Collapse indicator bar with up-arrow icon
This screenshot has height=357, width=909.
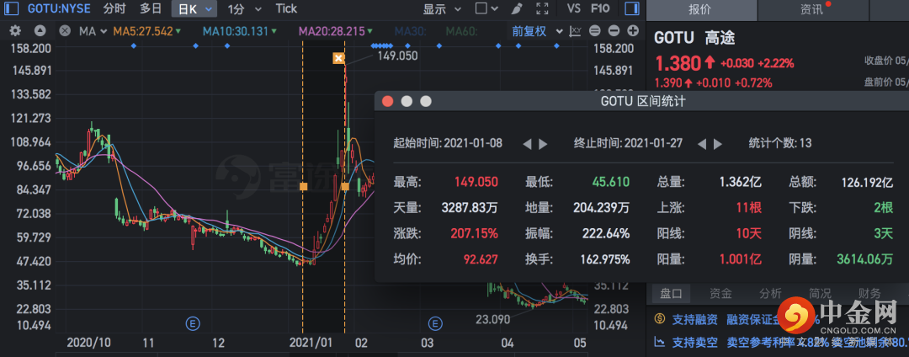40,31
